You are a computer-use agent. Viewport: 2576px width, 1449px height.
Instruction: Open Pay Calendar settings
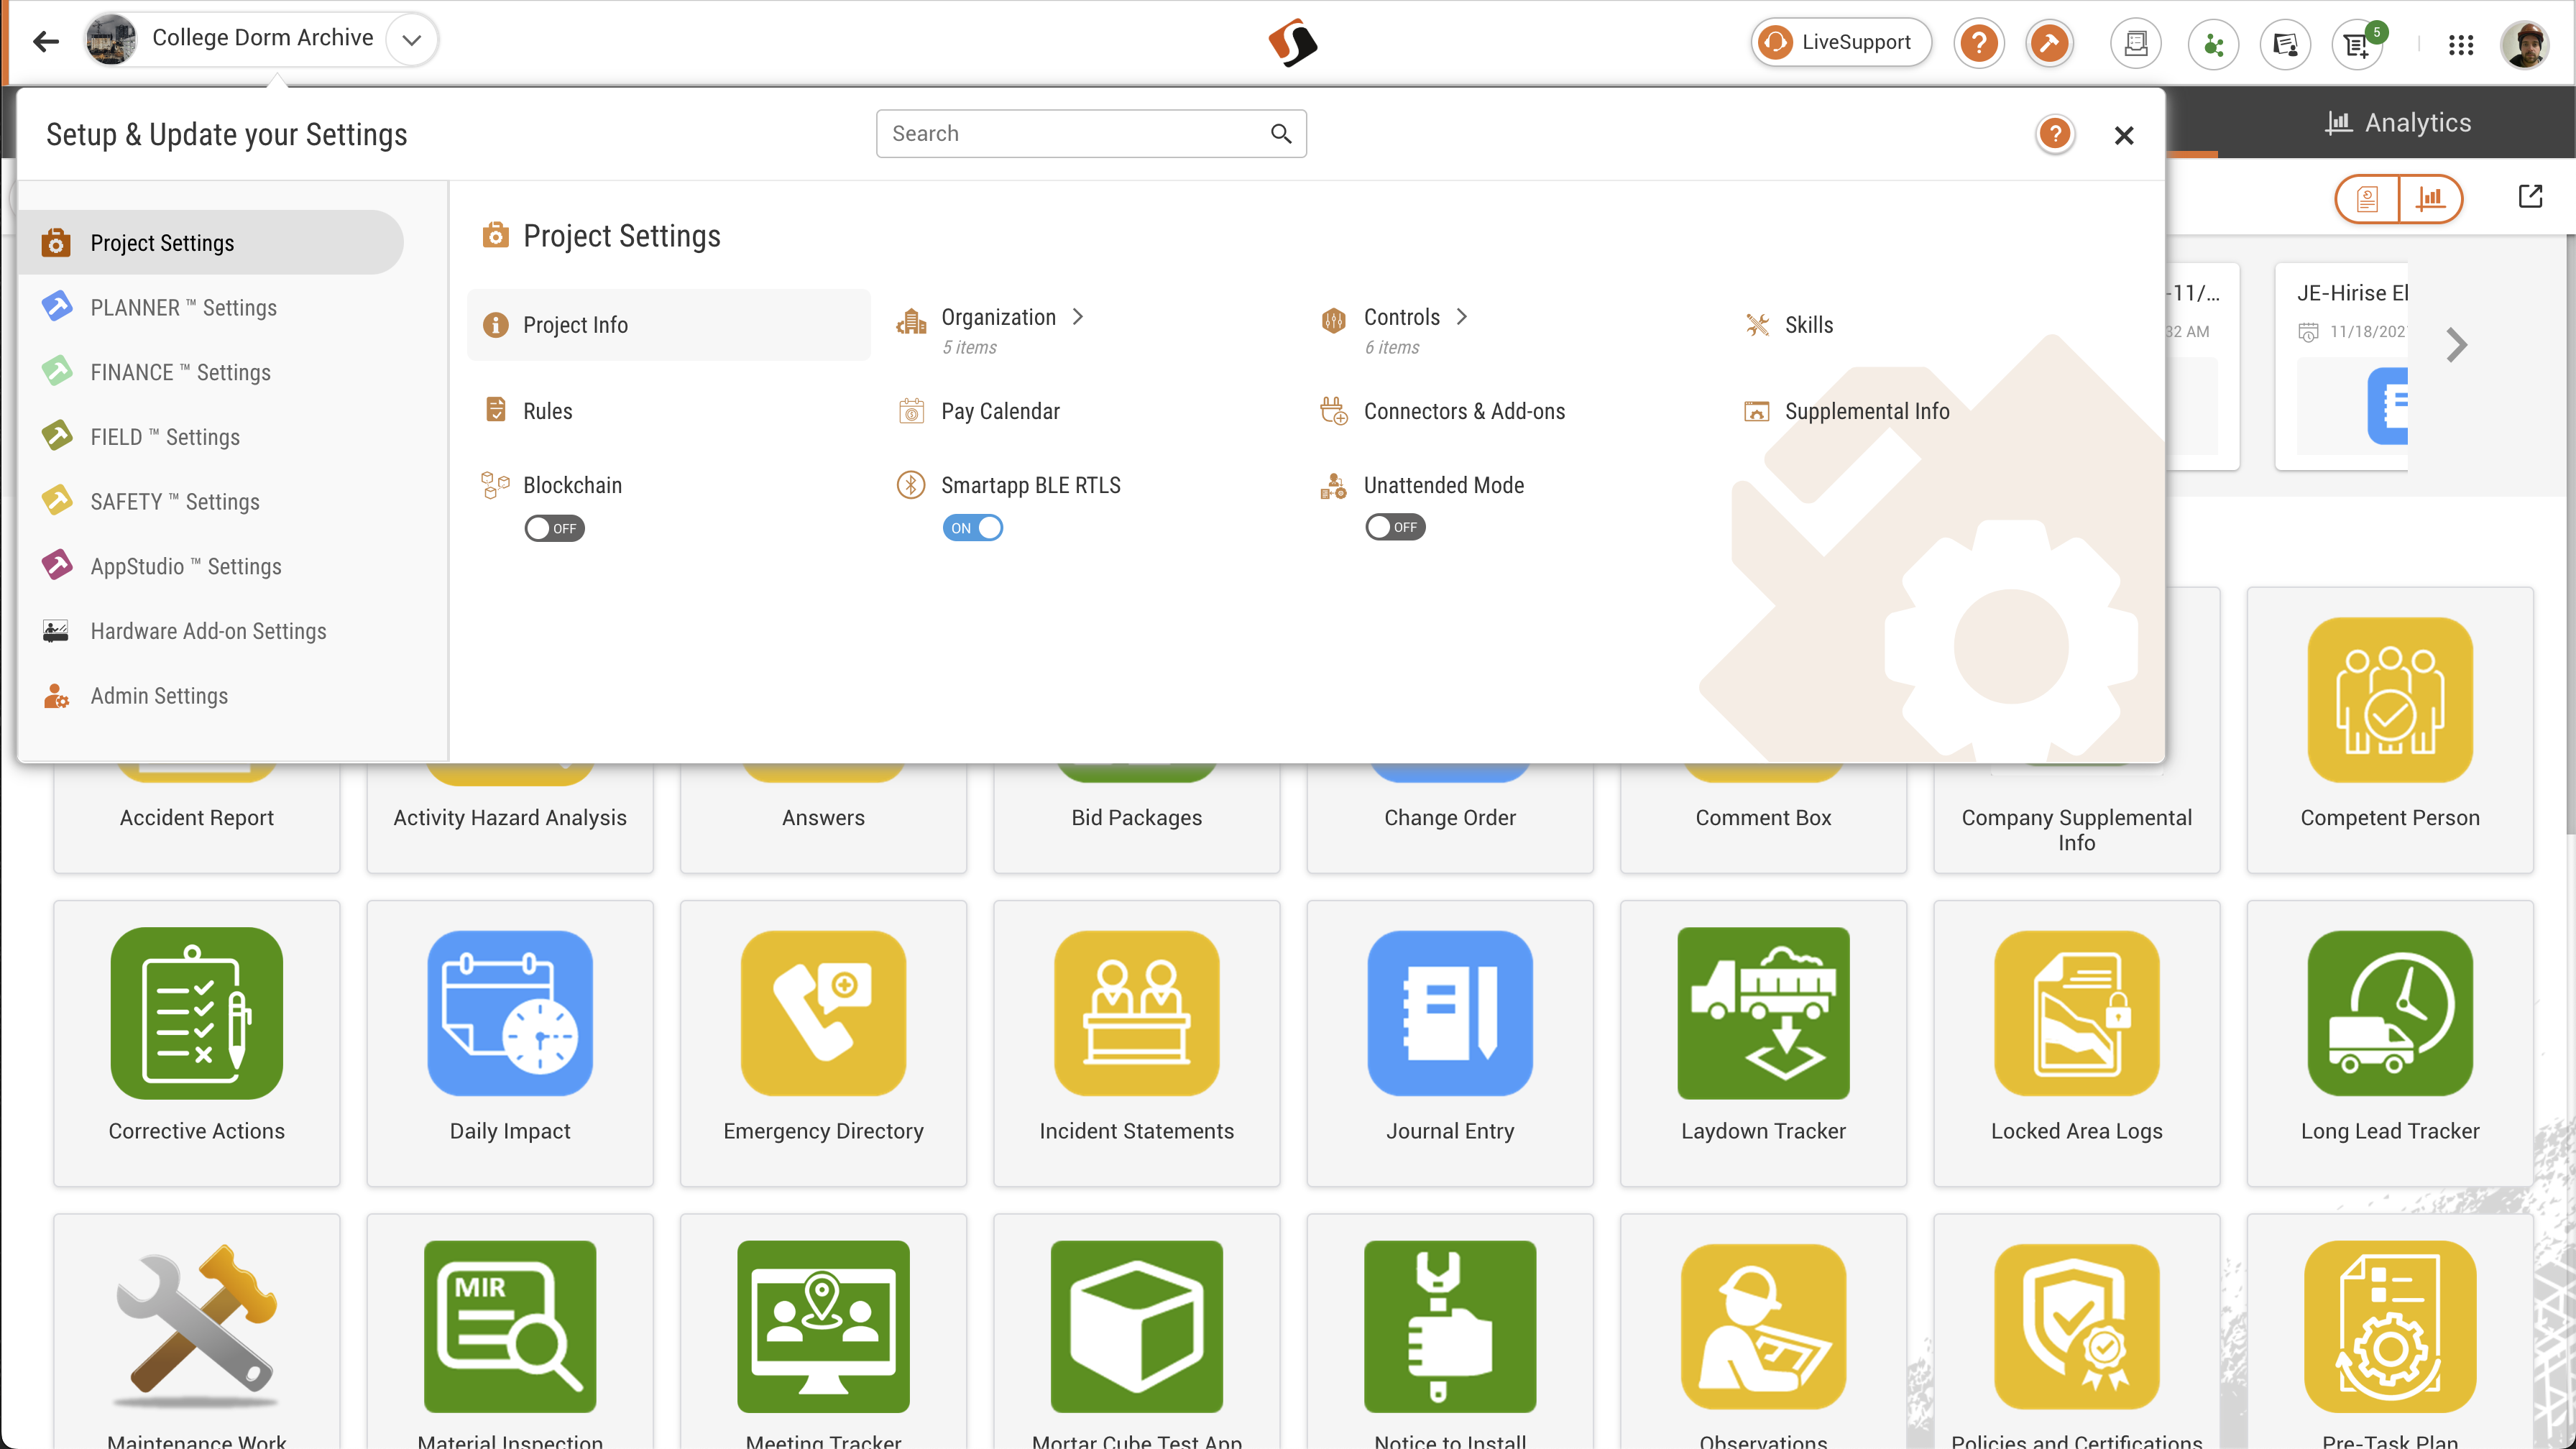[999, 411]
